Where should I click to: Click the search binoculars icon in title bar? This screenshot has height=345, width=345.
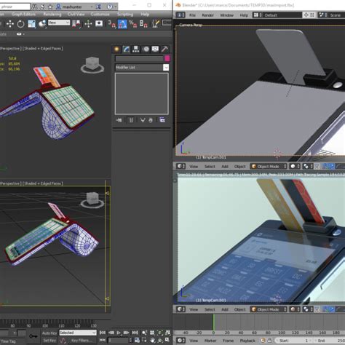(34, 7)
